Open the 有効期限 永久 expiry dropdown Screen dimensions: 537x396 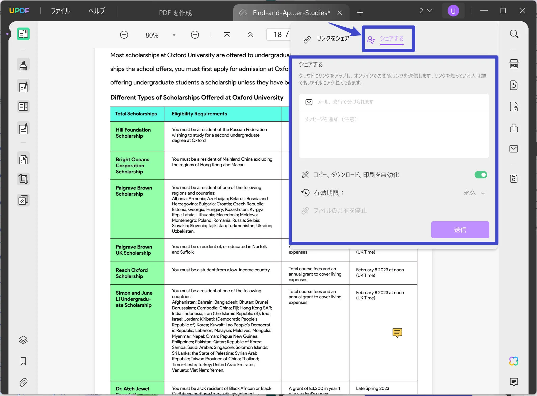tap(474, 193)
